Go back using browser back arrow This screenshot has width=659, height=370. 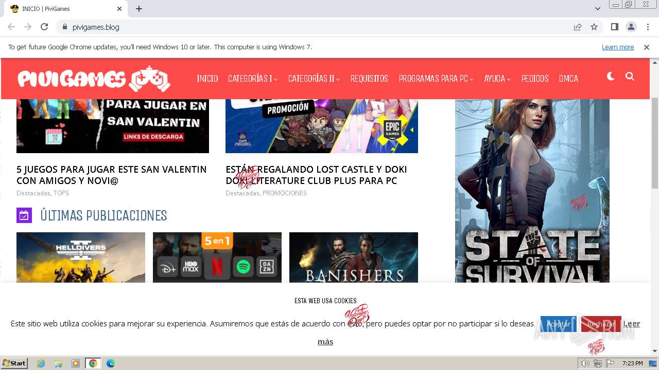11,27
